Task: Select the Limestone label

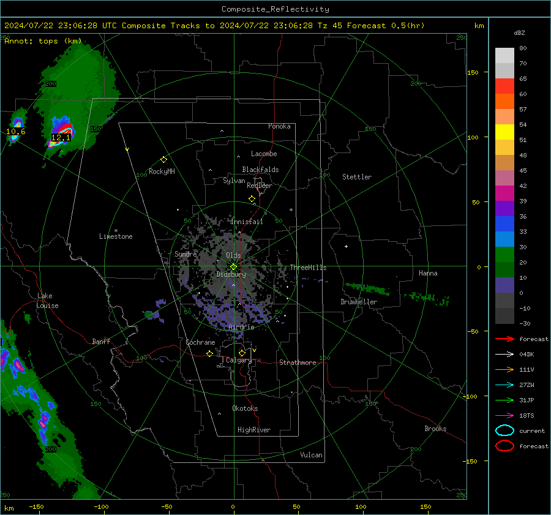Action: click(x=116, y=236)
